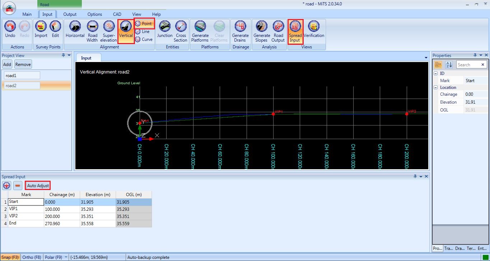This screenshot has width=490, height=261.
Task: Collapse the Location property group
Action: 436,87
